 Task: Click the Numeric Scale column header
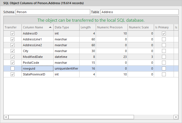pyautogui.click(x=141, y=27)
